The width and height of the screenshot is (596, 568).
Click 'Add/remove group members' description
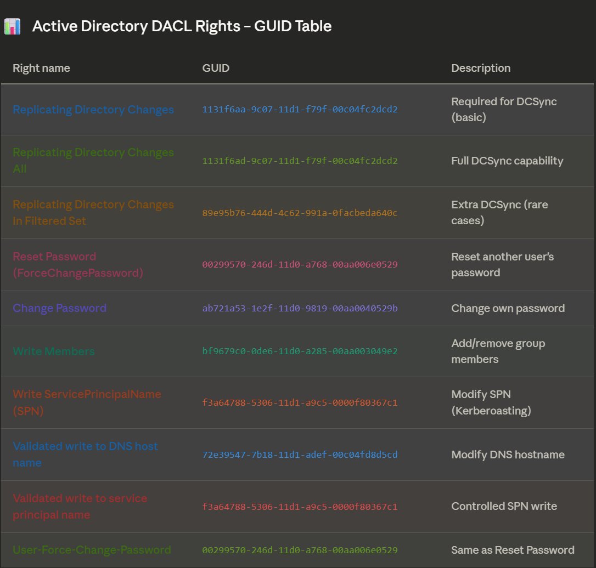498,351
